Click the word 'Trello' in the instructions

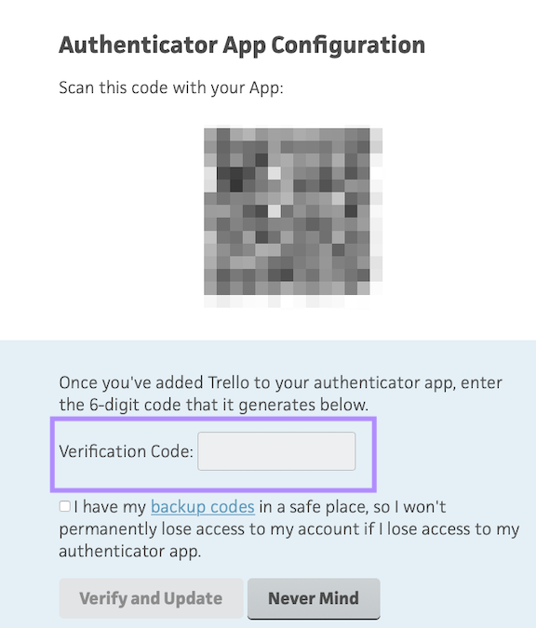click(229, 383)
